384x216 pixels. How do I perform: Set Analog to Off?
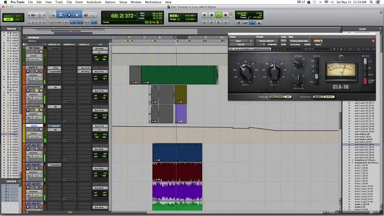288,97
